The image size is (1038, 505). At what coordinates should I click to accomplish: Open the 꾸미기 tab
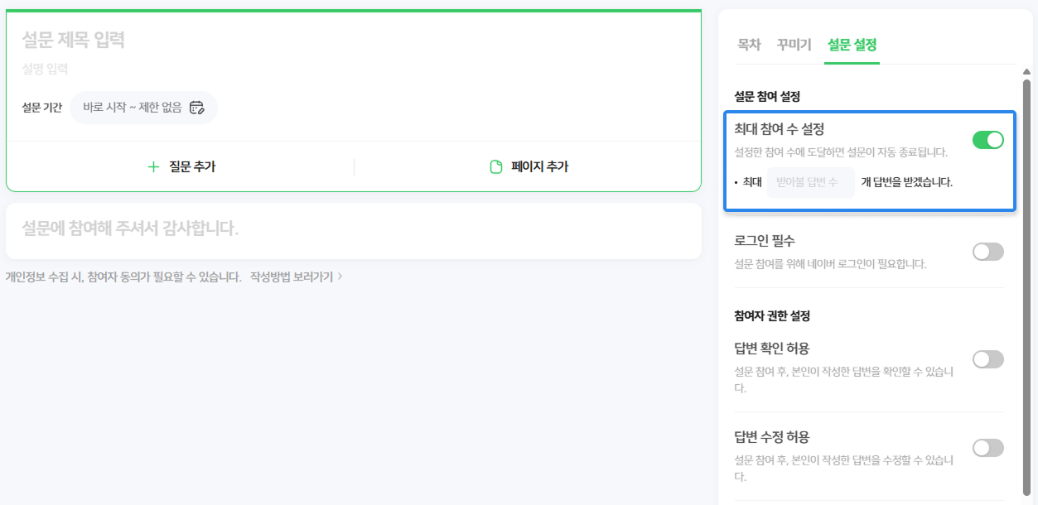794,45
